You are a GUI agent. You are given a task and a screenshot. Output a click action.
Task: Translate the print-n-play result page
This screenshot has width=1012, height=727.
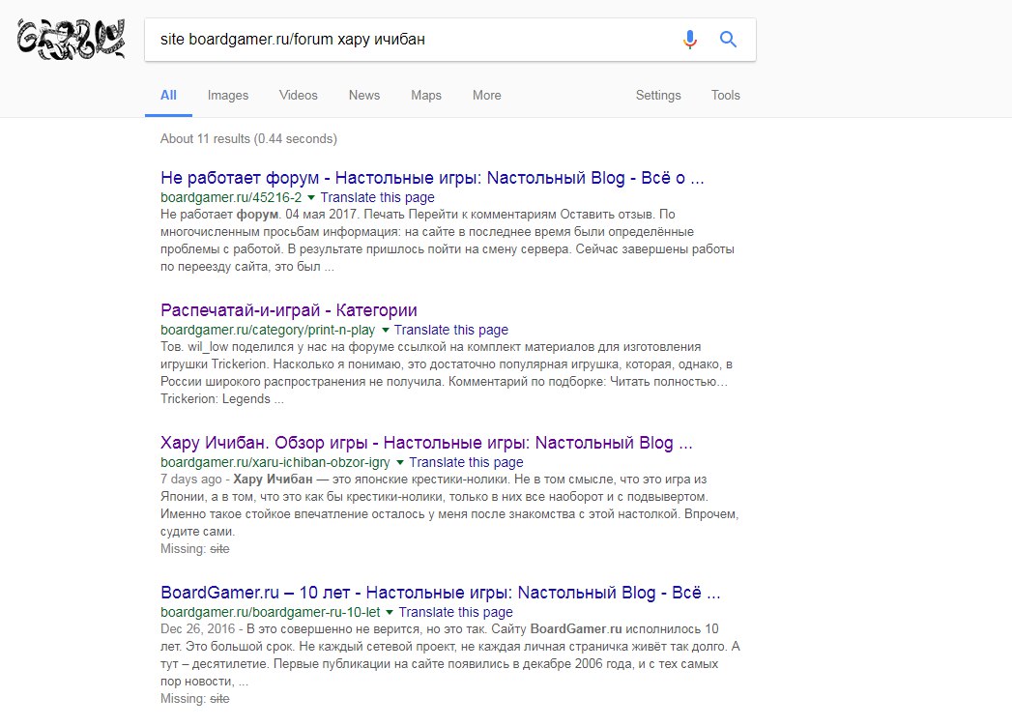point(451,330)
